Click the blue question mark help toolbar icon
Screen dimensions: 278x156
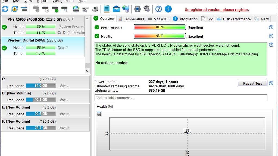(158, 9)
